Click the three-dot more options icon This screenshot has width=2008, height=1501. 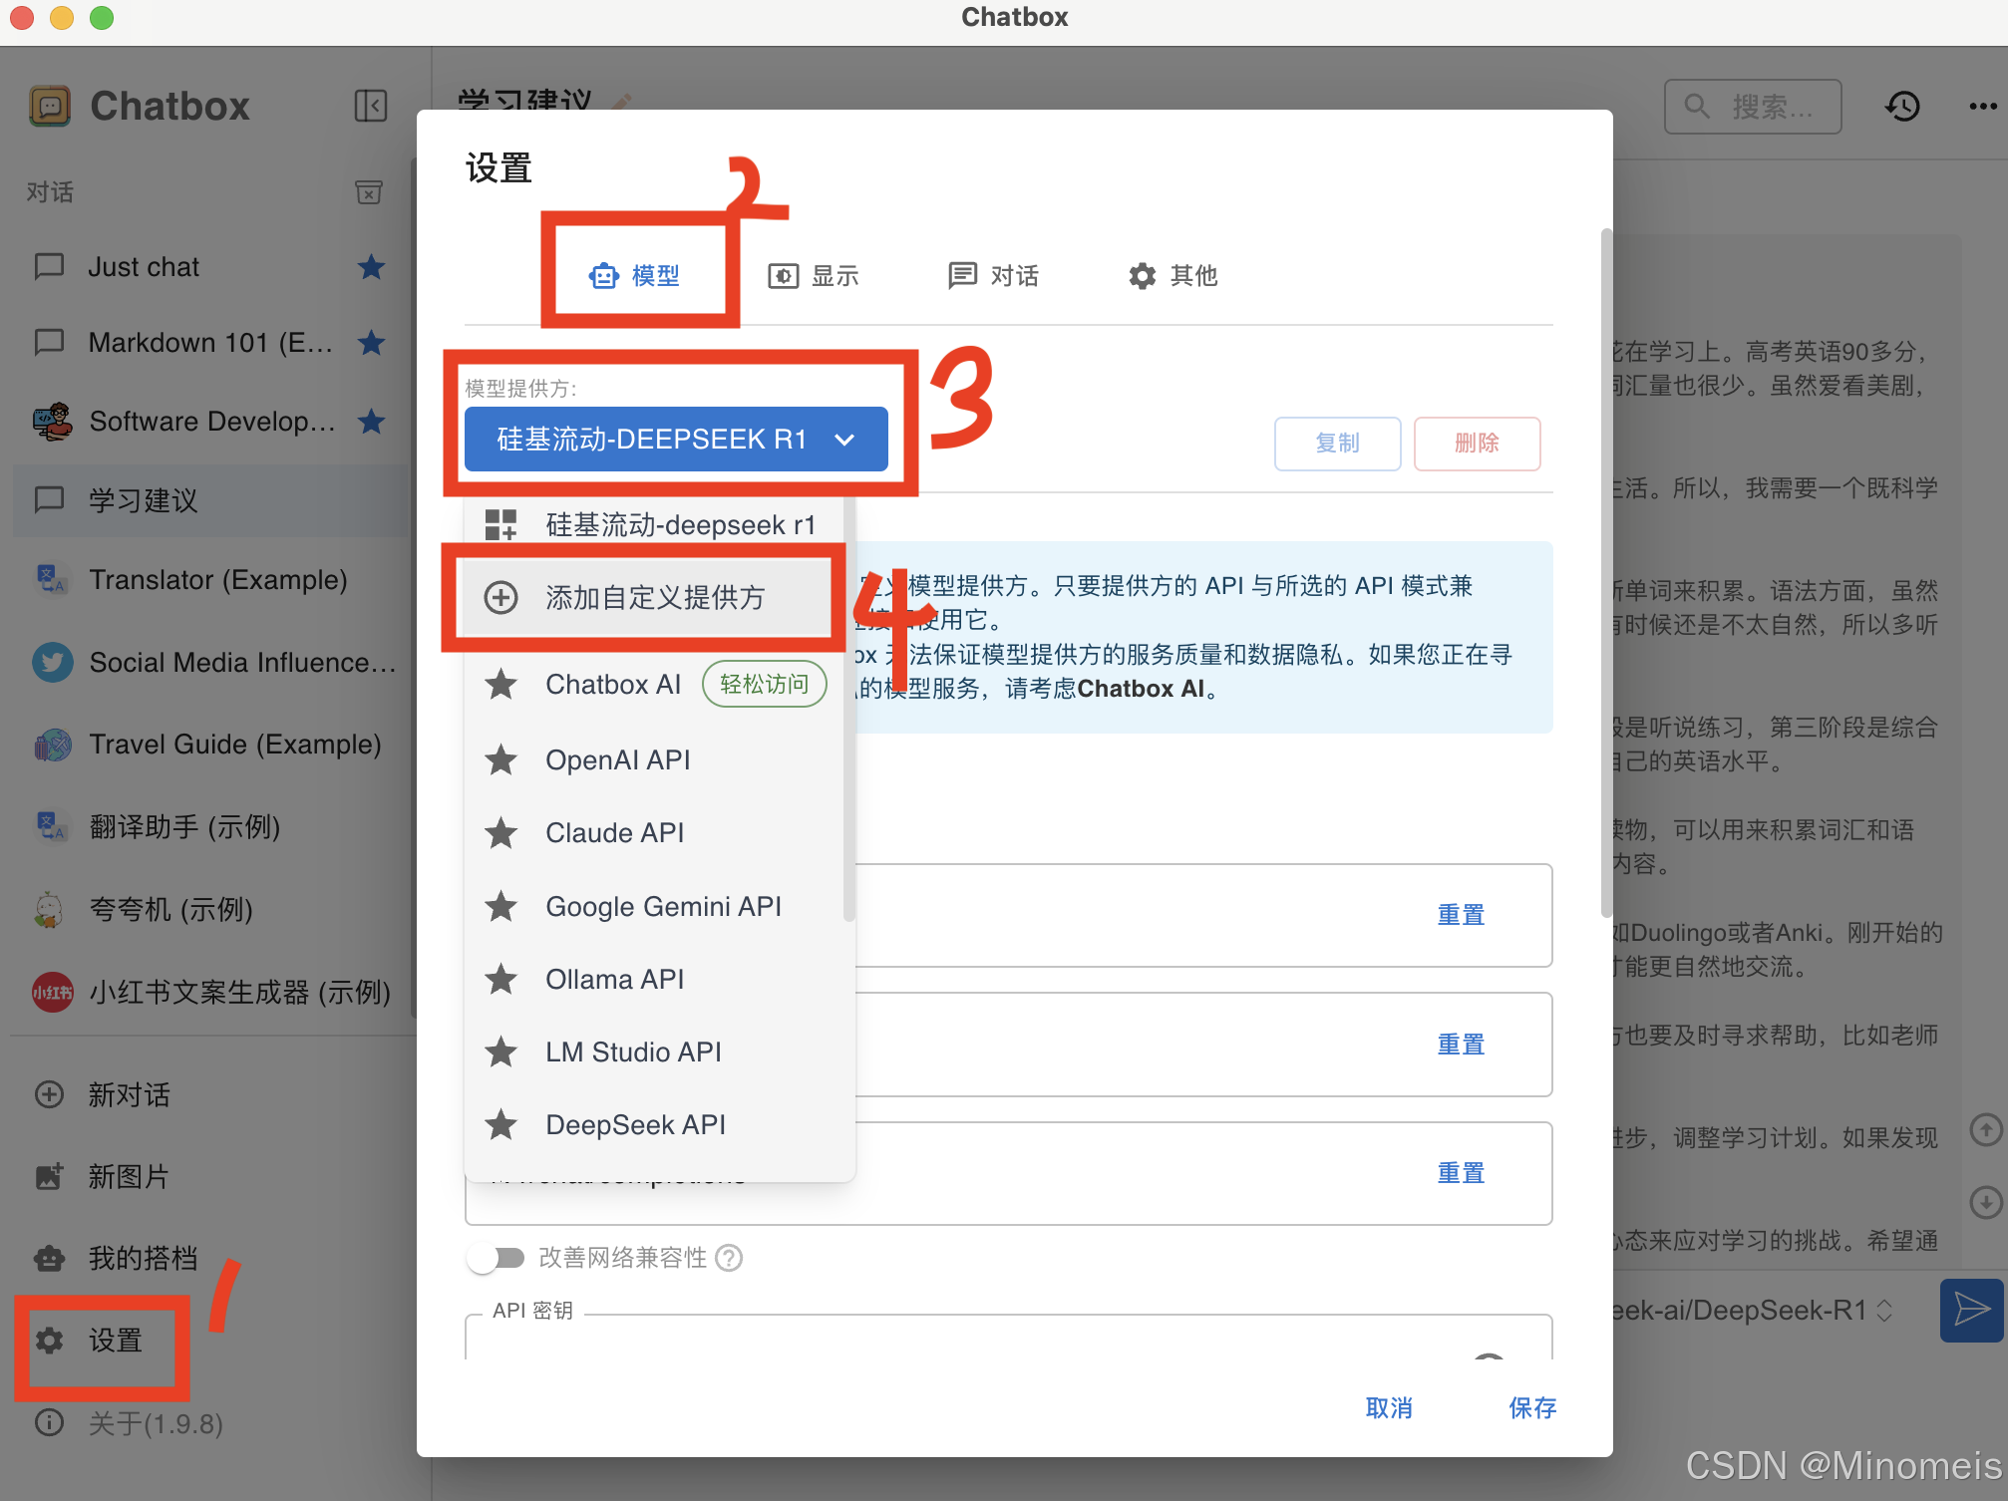[1982, 106]
